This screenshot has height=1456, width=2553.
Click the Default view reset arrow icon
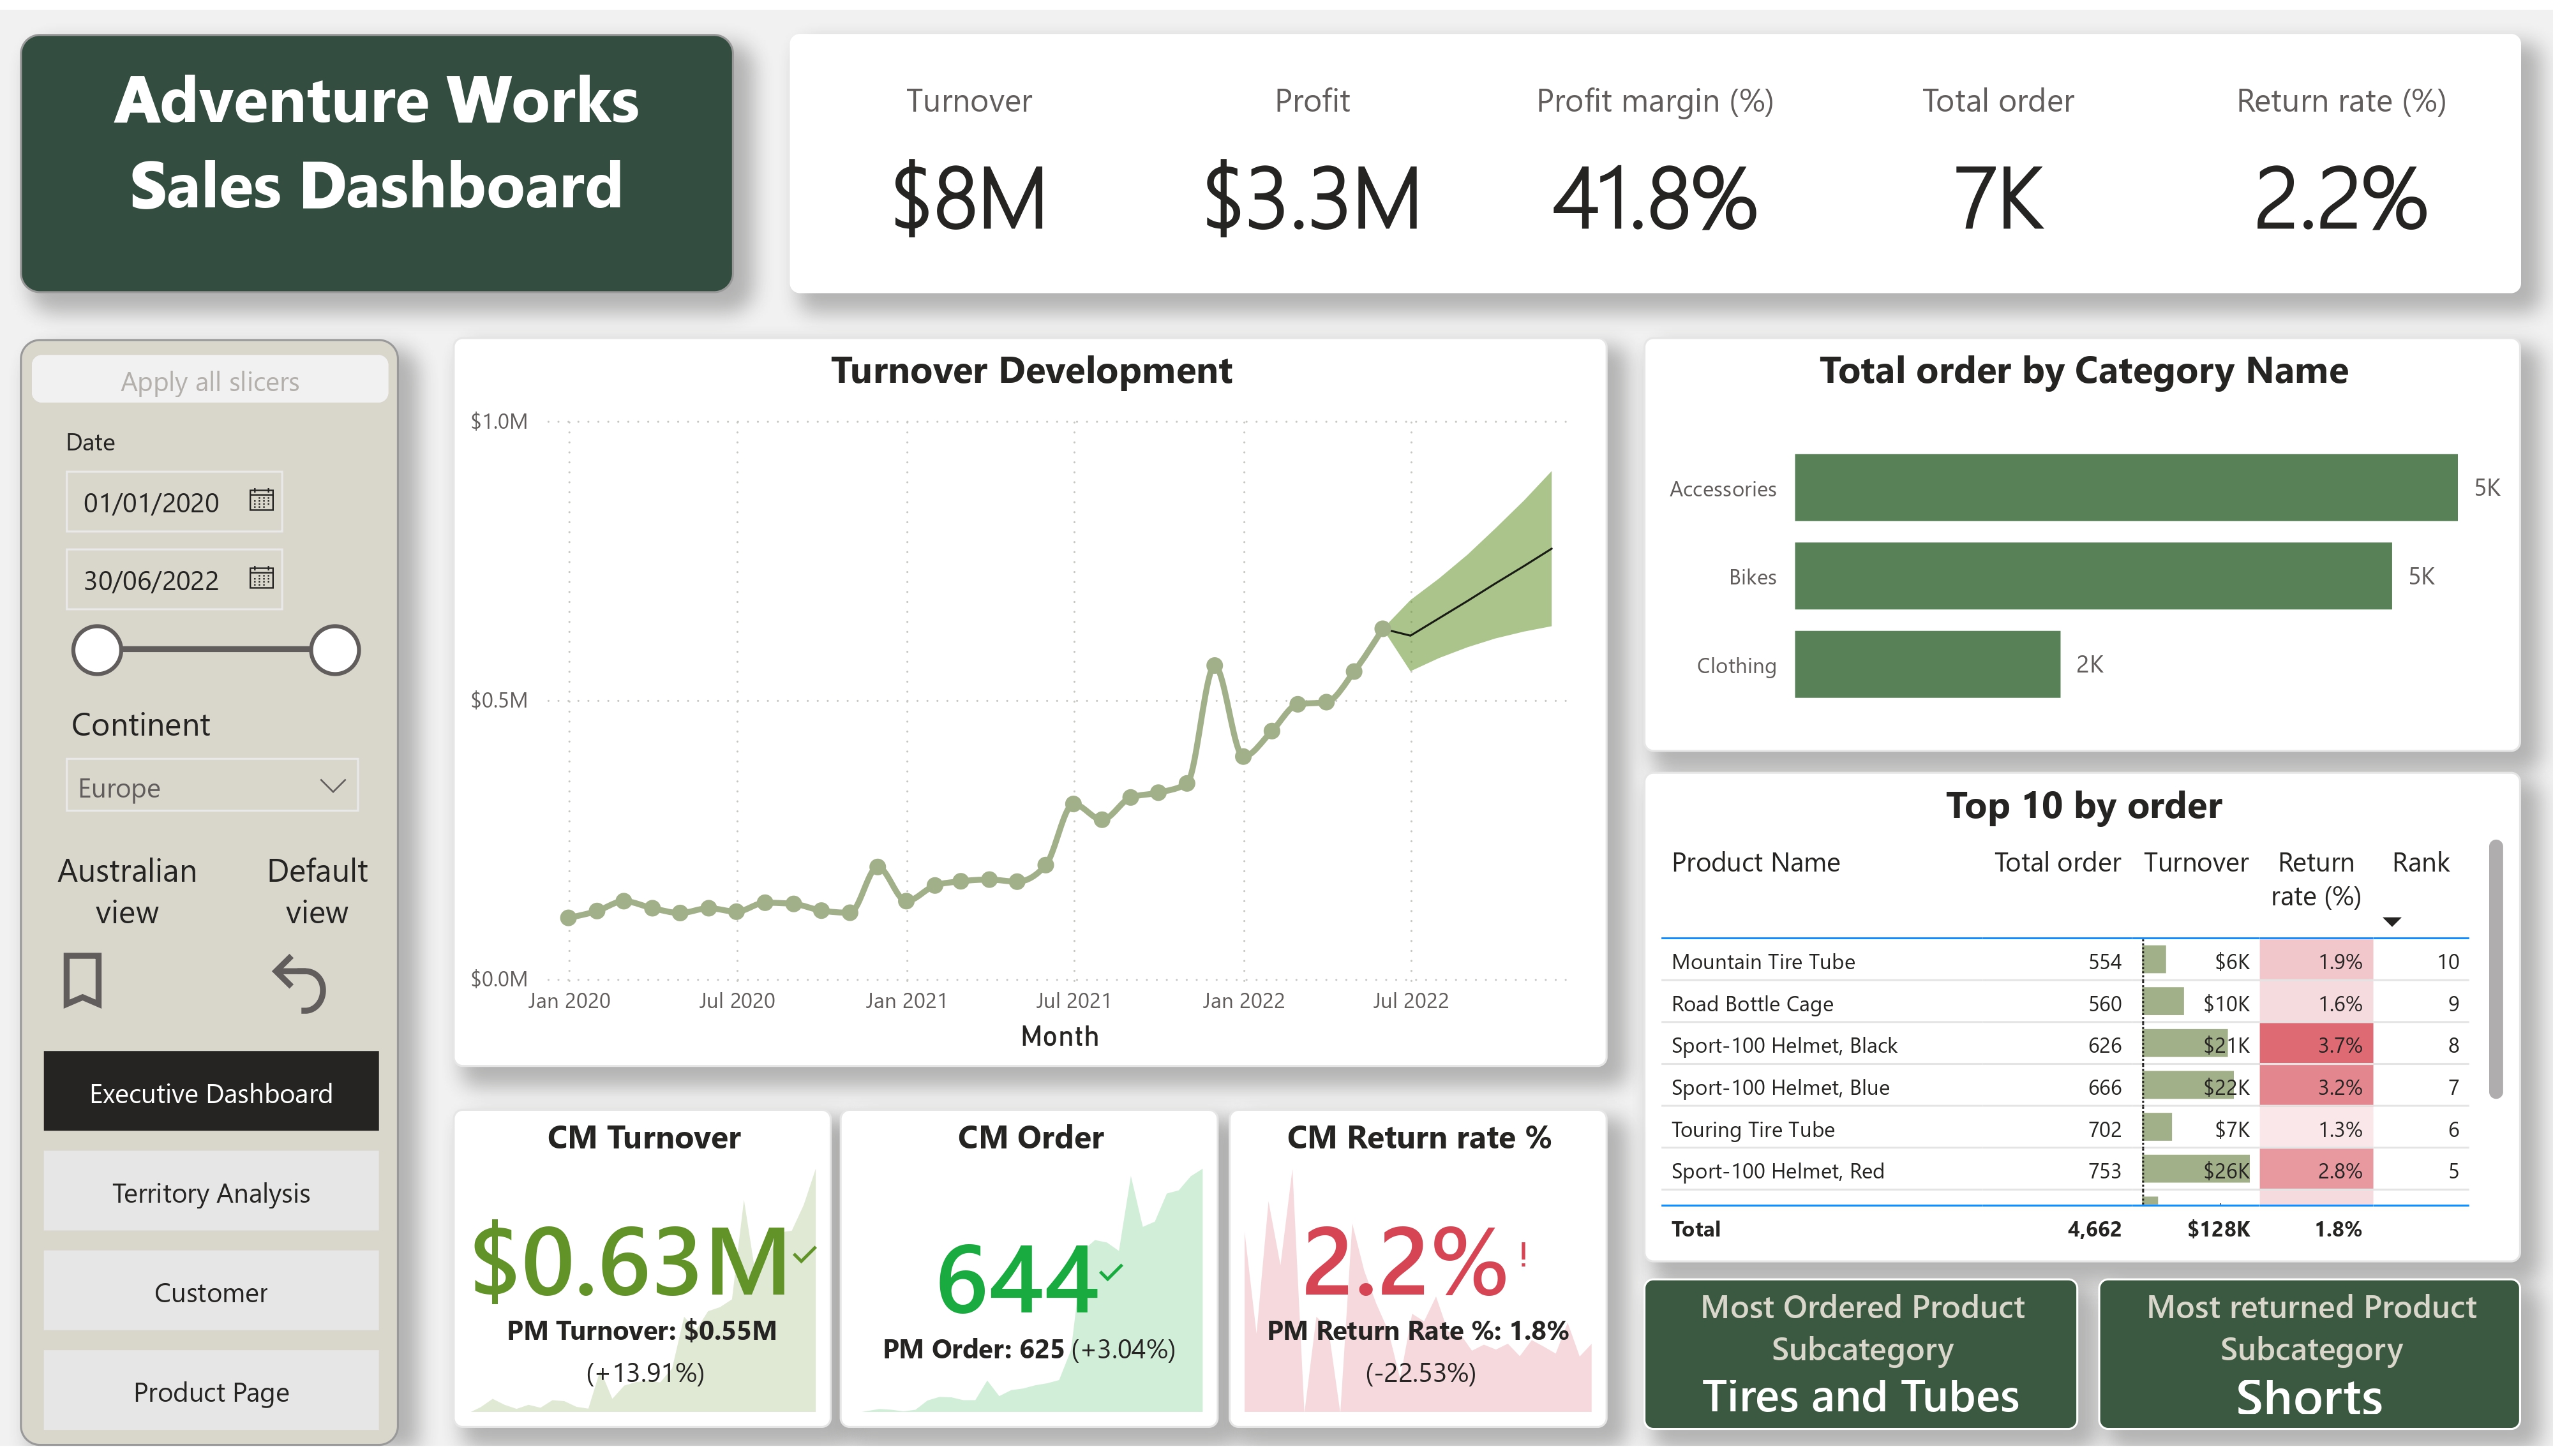tap(300, 984)
